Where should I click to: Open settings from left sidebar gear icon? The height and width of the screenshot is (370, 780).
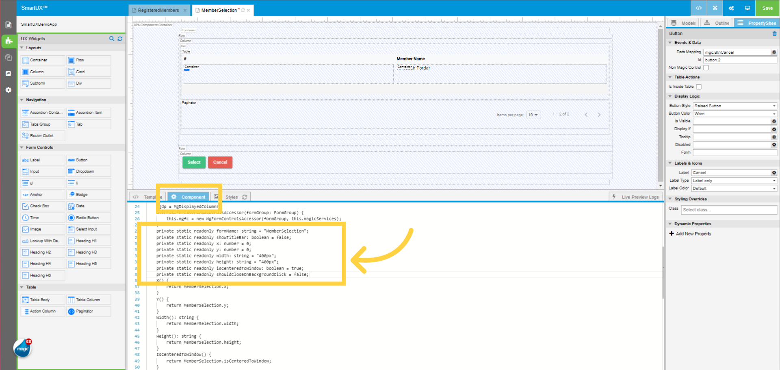point(9,90)
